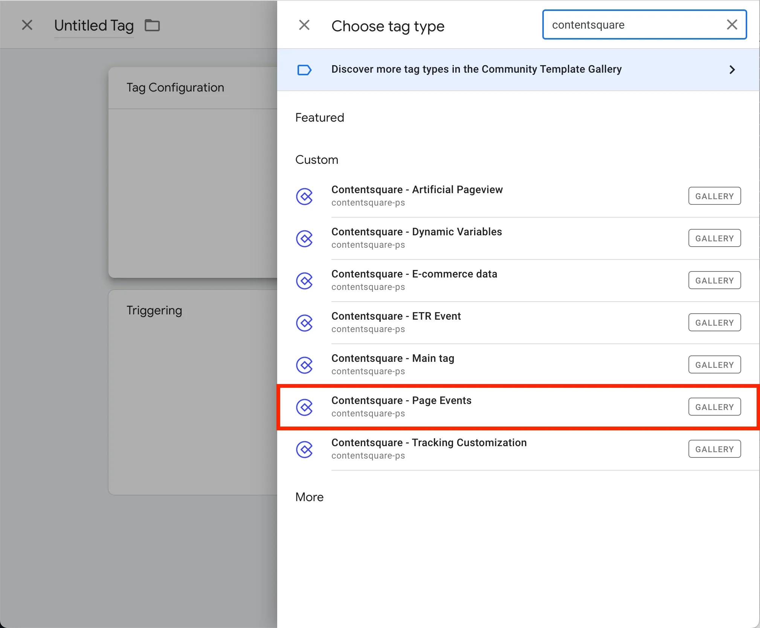Open the Discover more tag types link
This screenshot has width=760, height=628.
[x=476, y=69]
